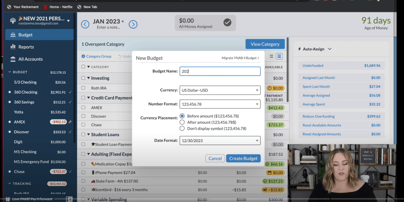Select Before amount currency placement
The width and height of the screenshot is (404, 202).
click(182, 116)
